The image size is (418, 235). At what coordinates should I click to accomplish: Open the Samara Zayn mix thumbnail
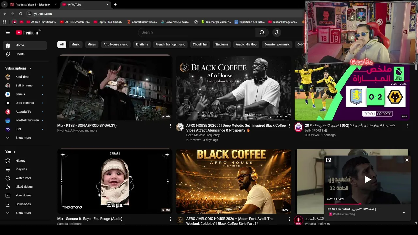115,181
